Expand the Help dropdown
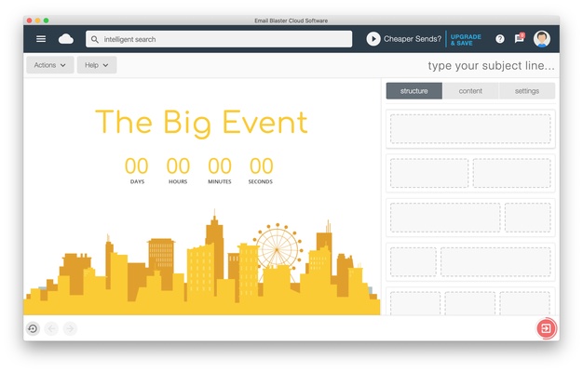The height and width of the screenshot is (372, 583). (x=97, y=65)
